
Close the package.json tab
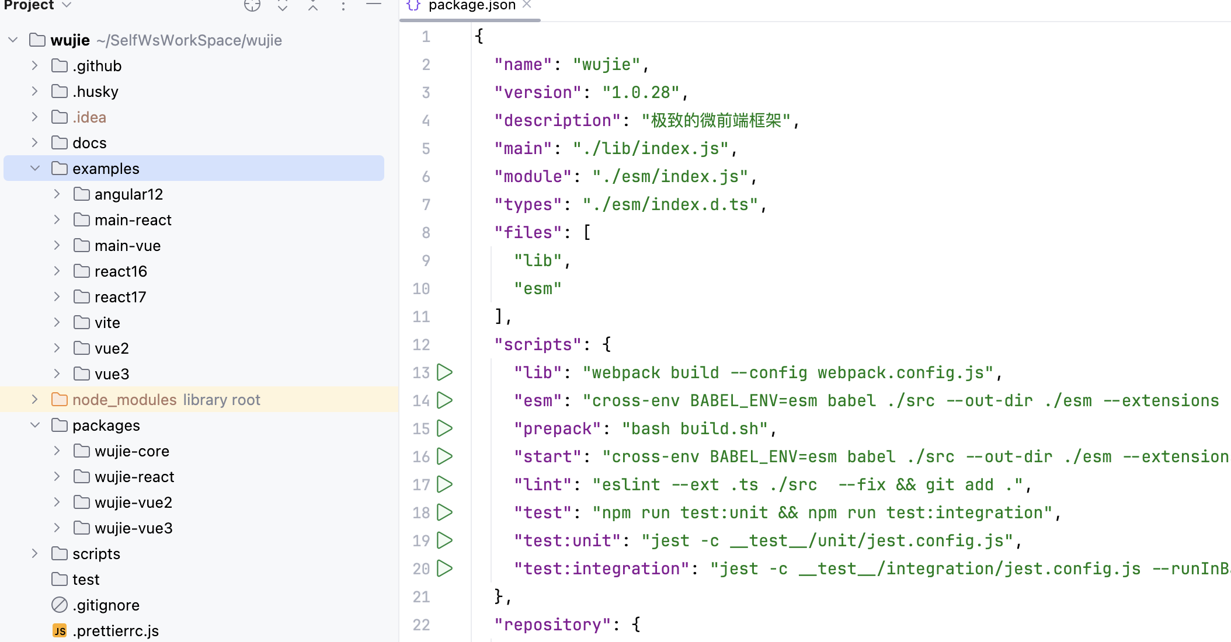[527, 5]
